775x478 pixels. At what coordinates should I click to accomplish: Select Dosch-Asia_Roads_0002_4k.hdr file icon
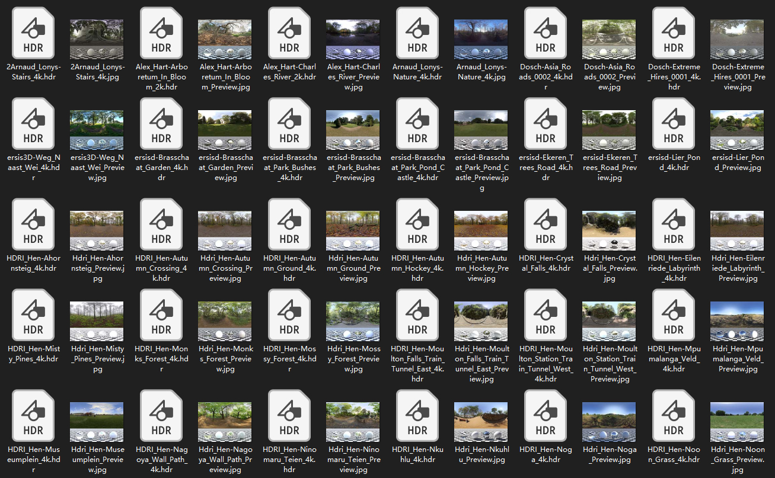coord(546,34)
